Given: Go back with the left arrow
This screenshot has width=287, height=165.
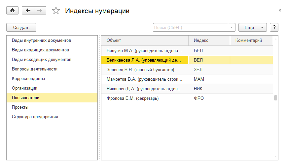Looking at the screenshot, I should pyautogui.click(x=28, y=11).
